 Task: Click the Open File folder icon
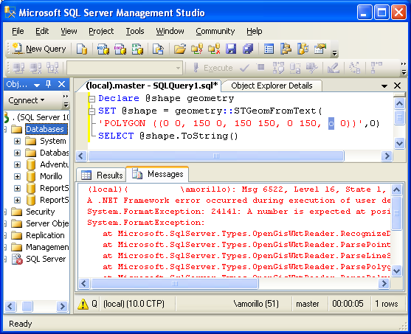180,49
